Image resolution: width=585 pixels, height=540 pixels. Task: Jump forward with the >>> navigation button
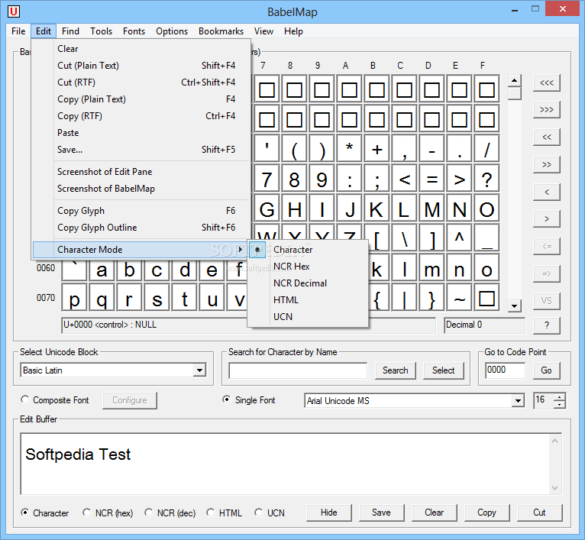547,110
